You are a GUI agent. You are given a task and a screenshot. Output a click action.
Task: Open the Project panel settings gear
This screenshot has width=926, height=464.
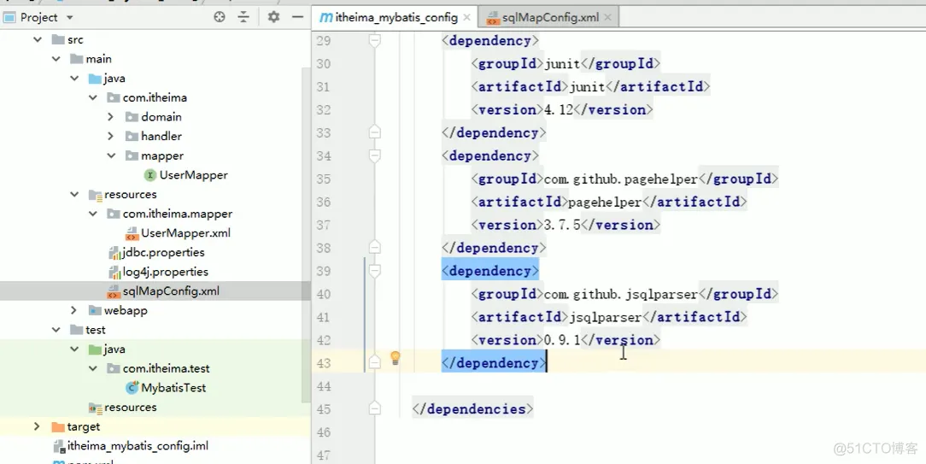273,17
